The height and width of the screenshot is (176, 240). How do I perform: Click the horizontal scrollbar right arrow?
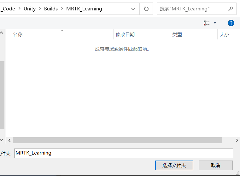(x=237, y=140)
